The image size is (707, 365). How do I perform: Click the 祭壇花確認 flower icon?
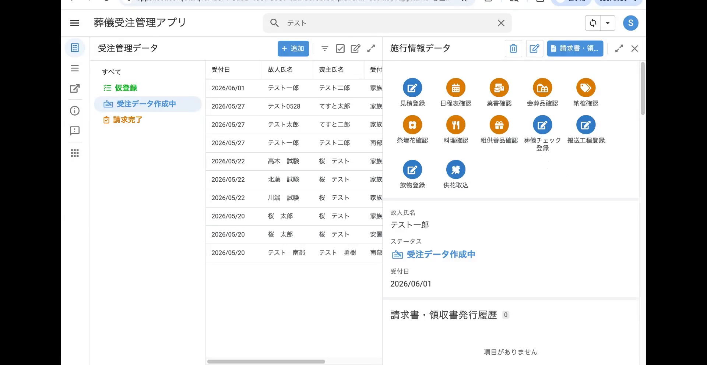click(x=412, y=125)
